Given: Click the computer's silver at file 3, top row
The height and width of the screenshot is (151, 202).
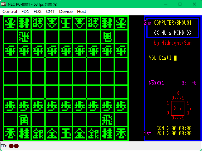Looking at the screenshot, I should [x=93, y=23].
